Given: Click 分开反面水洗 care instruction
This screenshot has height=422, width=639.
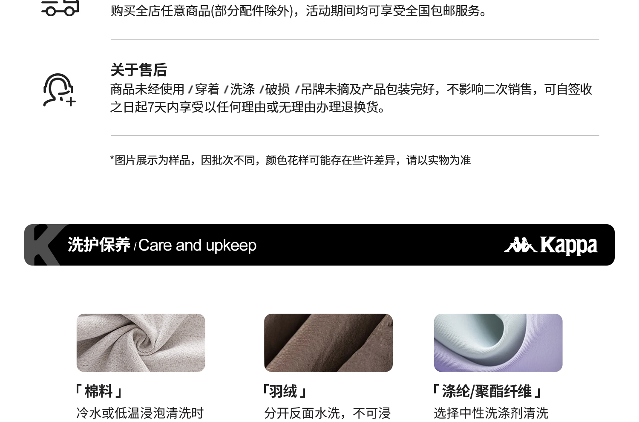Looking at the screenshot, I should coord(302,413).
